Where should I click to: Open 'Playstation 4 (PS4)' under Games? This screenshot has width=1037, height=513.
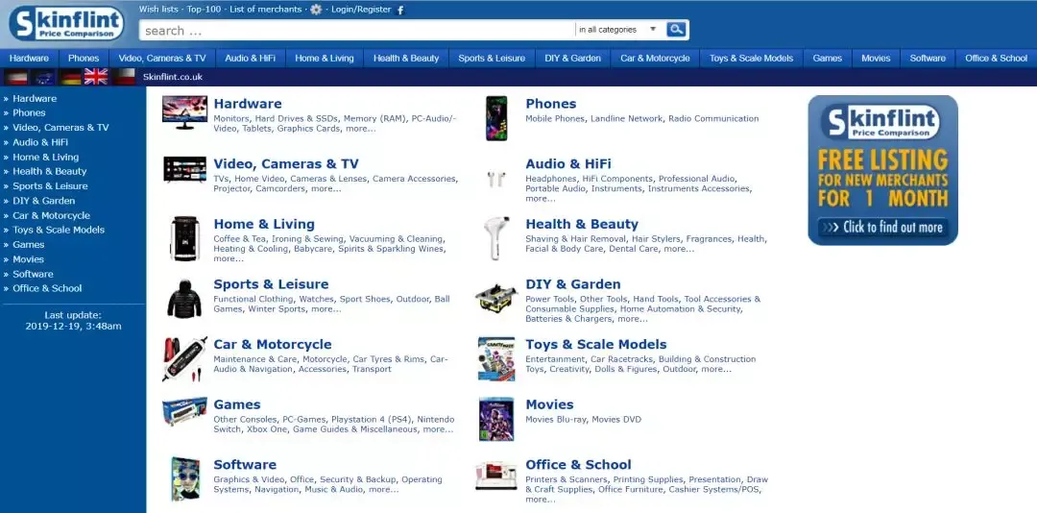click(371, 419)
